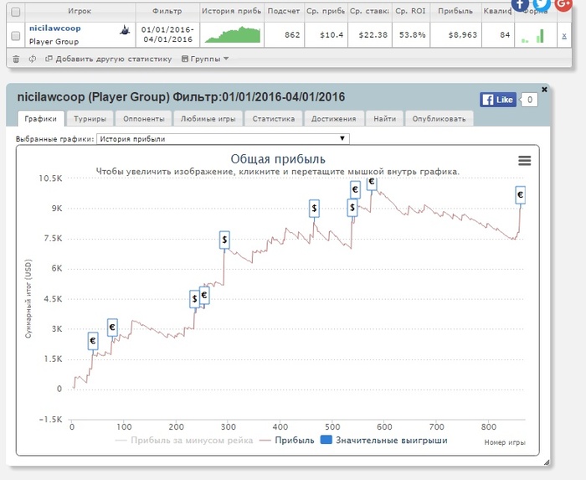Click the form bar chart icon in row

pos(532,36)
